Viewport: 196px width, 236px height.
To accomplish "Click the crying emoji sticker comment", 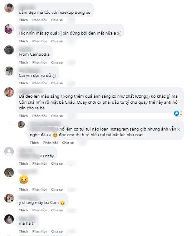I will coord(24,179).
